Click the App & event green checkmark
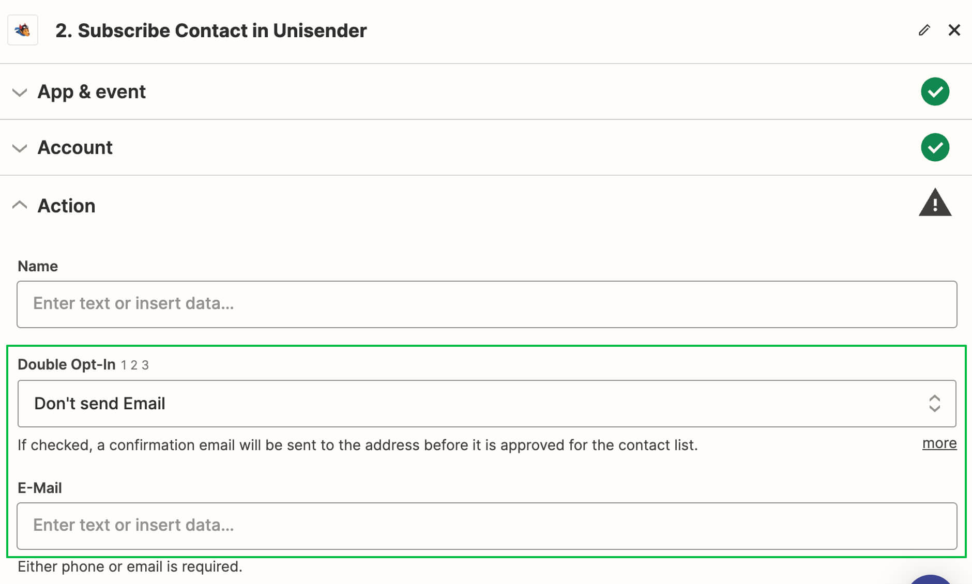Screen dimensions: 972x584 (935, 91)
